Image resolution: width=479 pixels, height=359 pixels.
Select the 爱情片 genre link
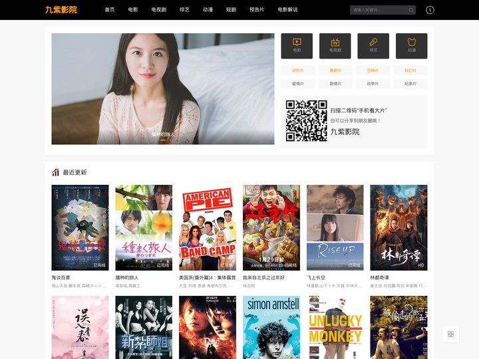pyautogui.click(x=297, y=84)
